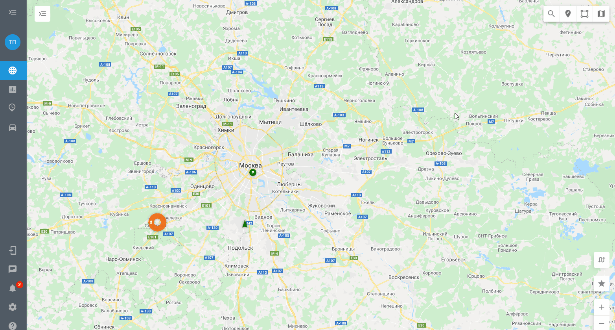Open the vehicles car section
This screenshot has width=615, height=330.
13,128
